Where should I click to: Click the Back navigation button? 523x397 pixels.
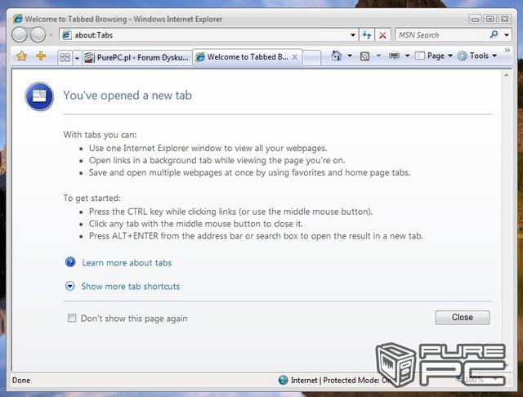[20, 35]
